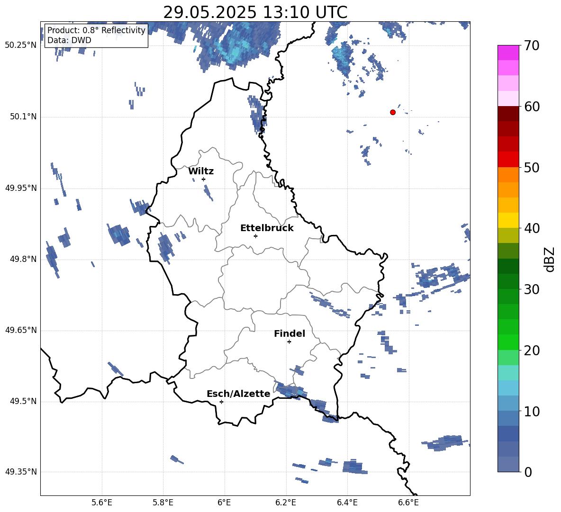
Task: Click the yellow colorbar segment at 40
Action: [508, 220]
